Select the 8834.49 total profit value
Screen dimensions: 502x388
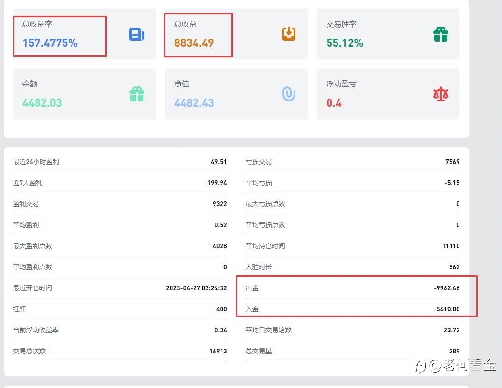[194, 43]
